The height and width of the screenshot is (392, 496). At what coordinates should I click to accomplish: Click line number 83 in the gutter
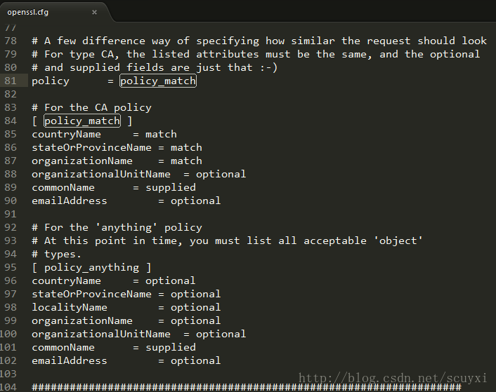click(10, 108)
